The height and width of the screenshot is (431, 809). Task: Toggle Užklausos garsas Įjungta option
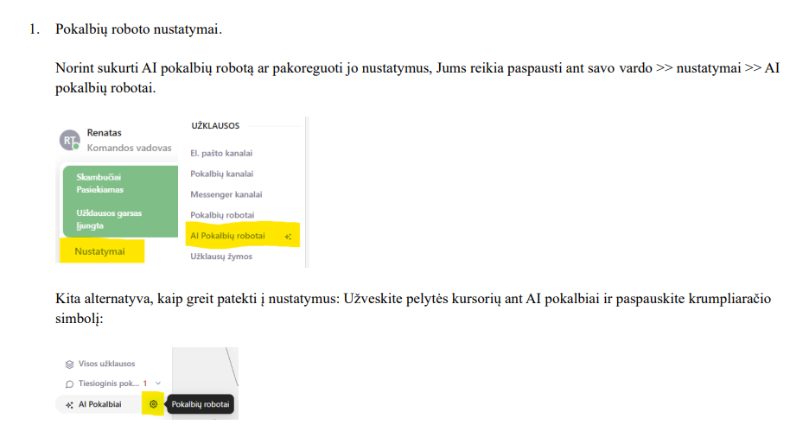[109, 219]
